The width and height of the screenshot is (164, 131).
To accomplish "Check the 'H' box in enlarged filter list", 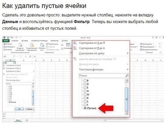I will coord(85,91).
